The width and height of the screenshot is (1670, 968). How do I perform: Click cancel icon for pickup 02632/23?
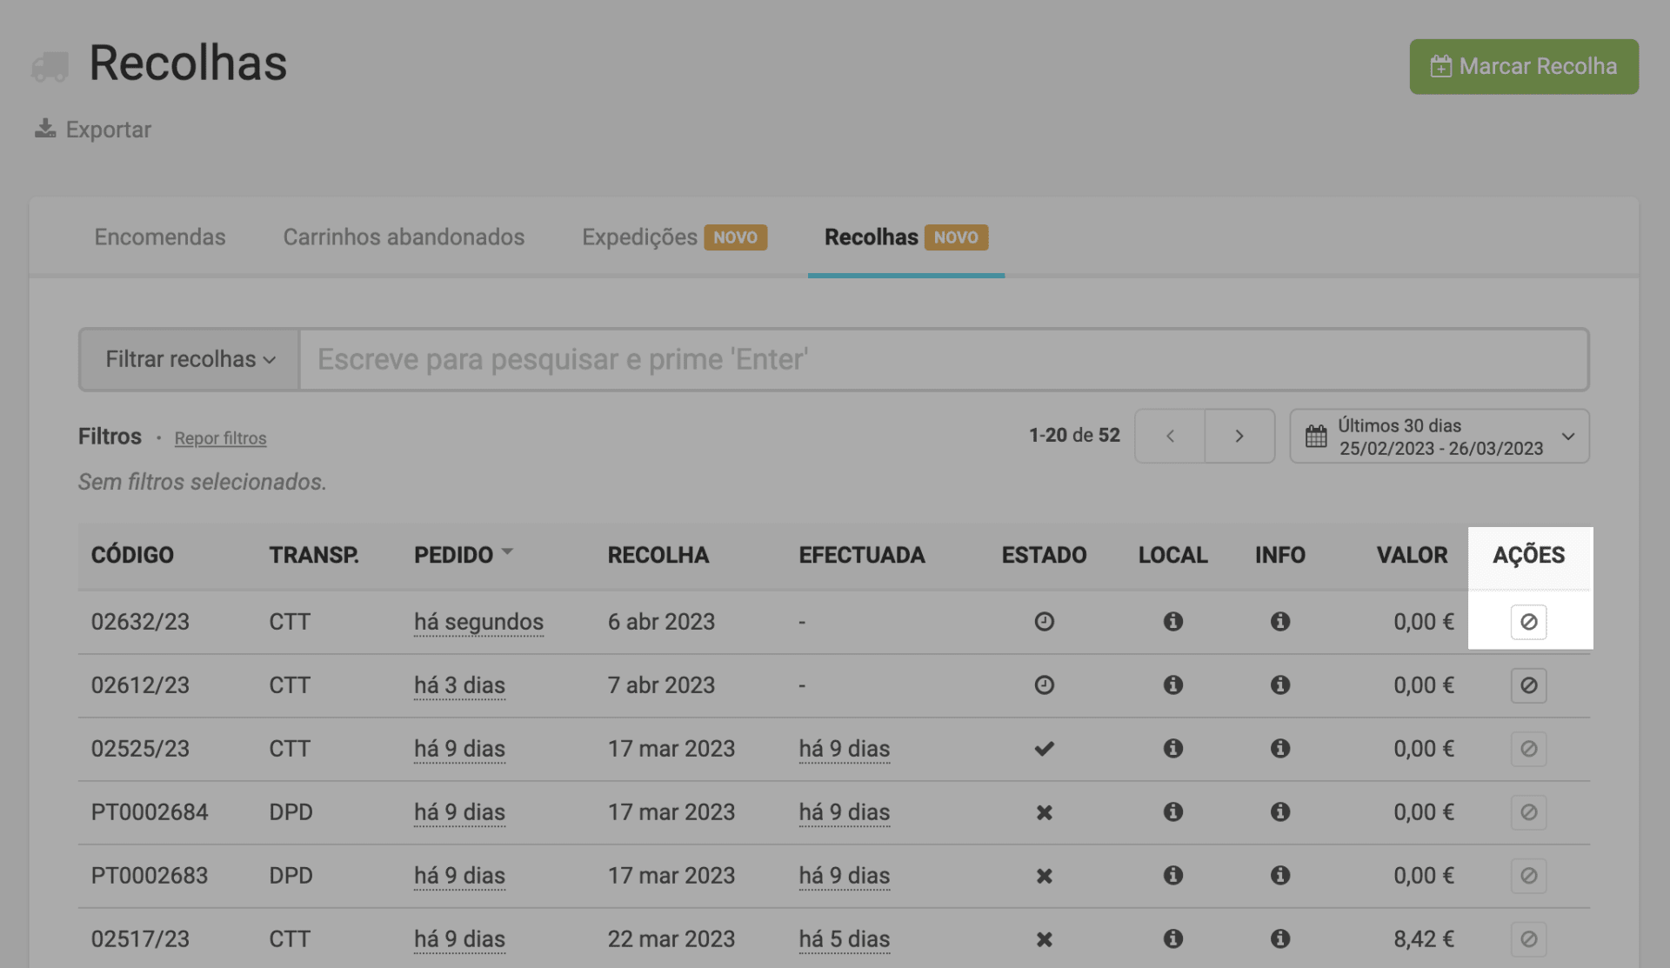point(1527,622)
